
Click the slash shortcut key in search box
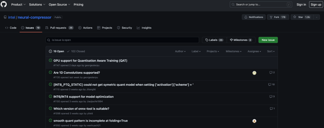(x=289, y=4)
